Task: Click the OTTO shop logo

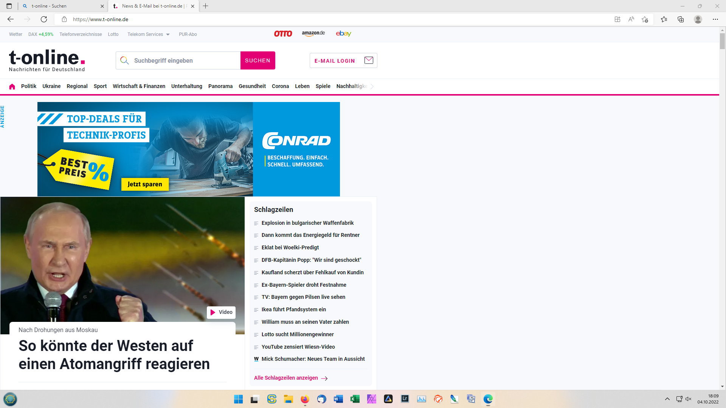Action: tap(283, 34)
